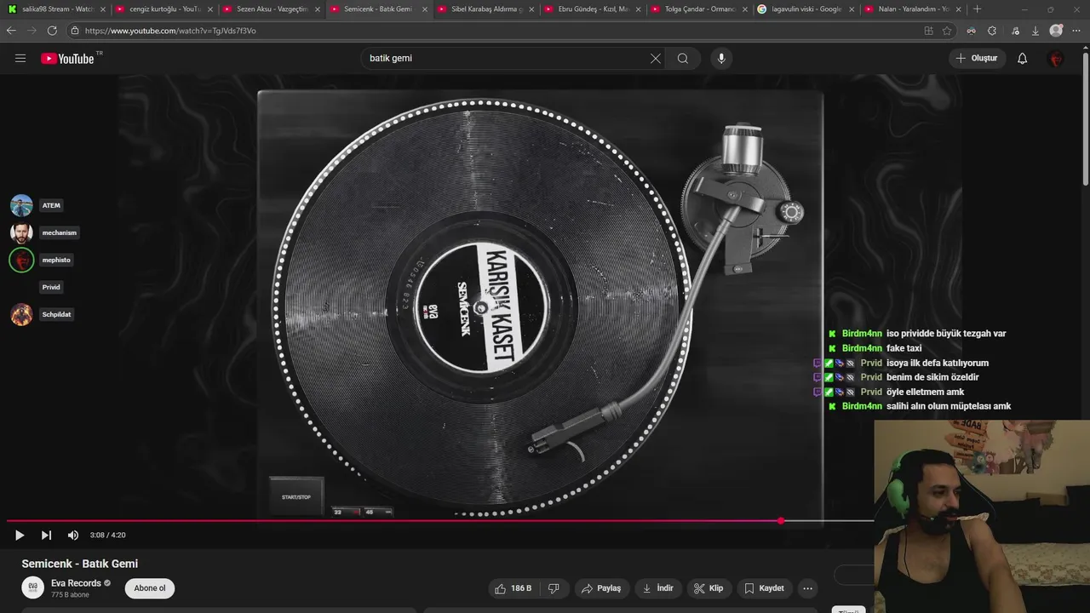Viewport: 1090px width, 613px height.
Task: Start voice search with the microphone icon
Action: (x=721, y=59)
